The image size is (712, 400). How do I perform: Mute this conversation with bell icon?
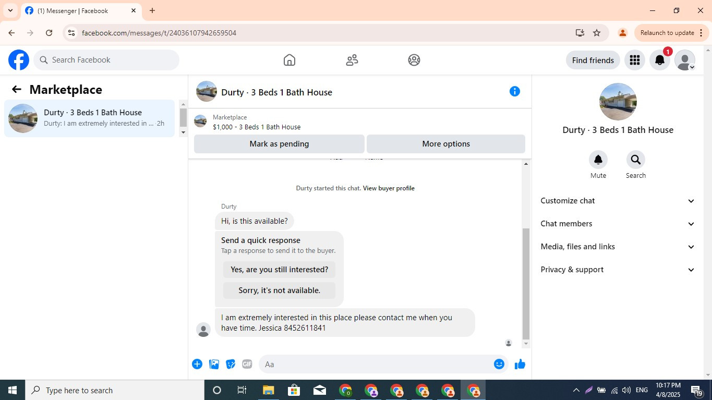click(x=598, y=159)
